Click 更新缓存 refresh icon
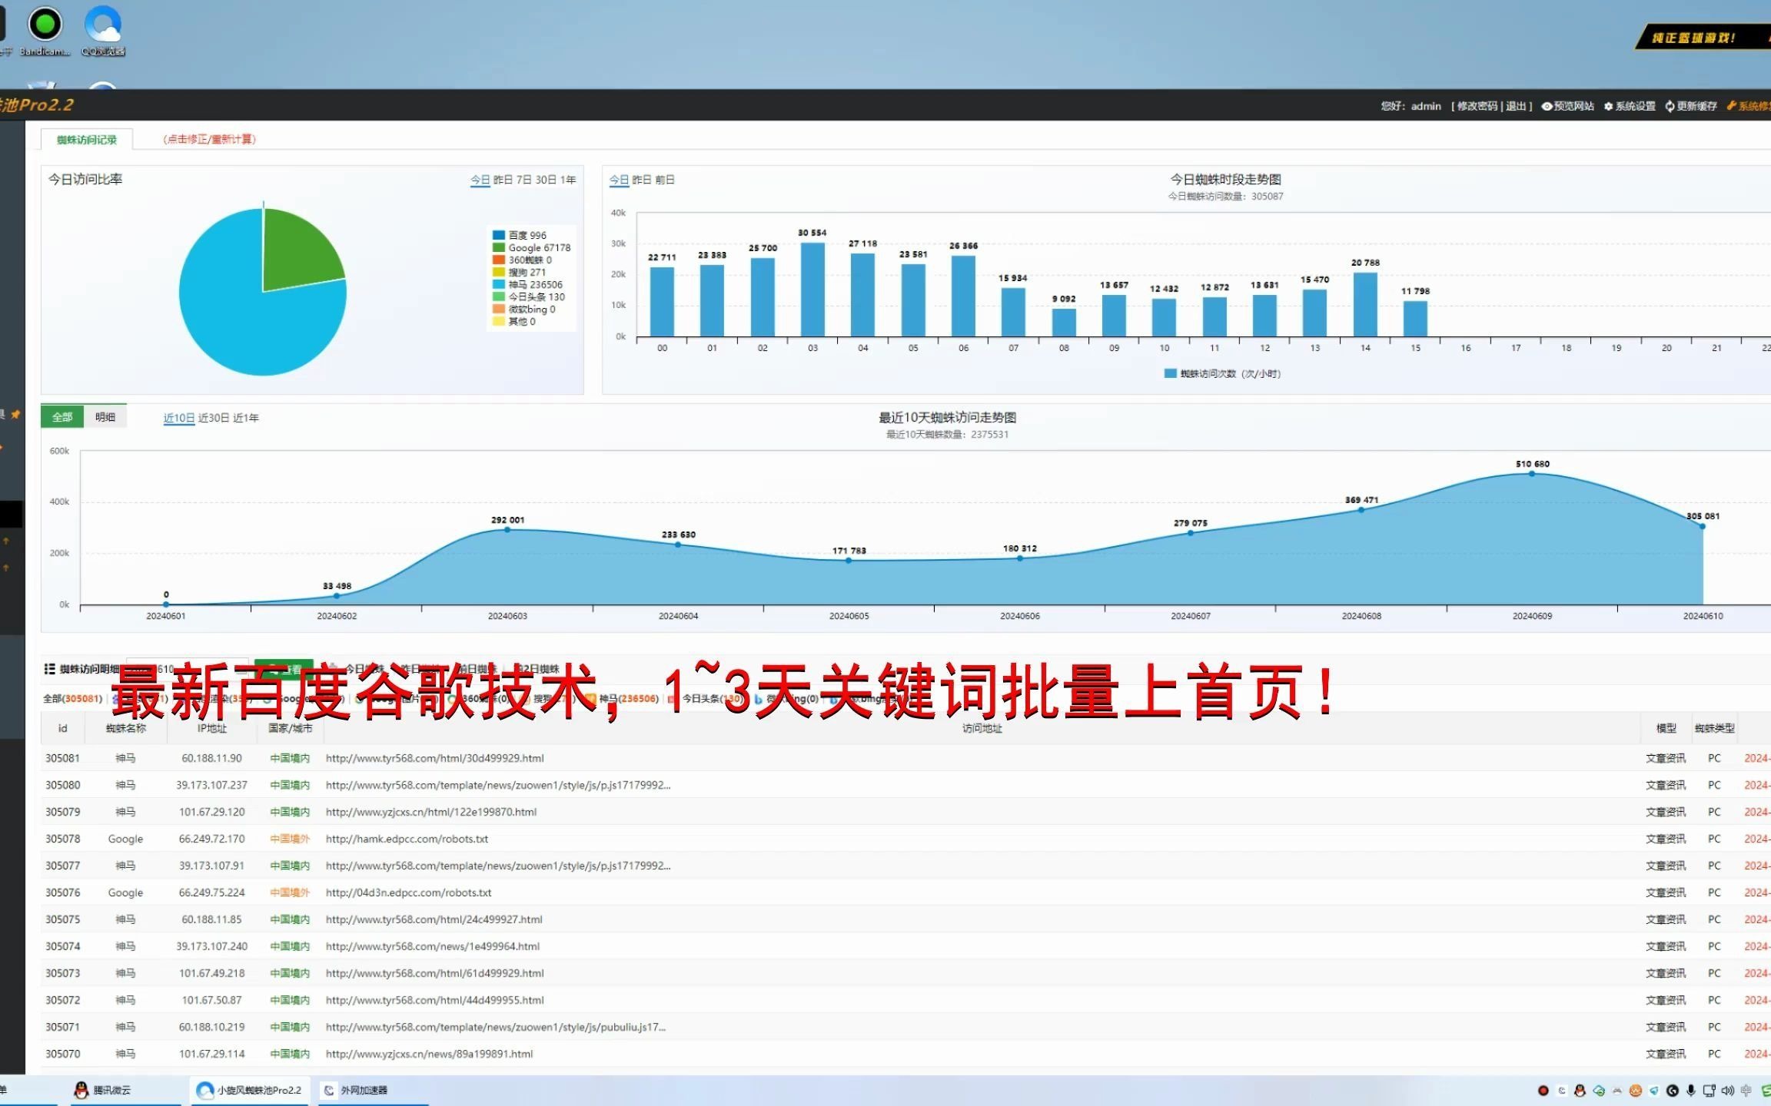 [1691, 106]
